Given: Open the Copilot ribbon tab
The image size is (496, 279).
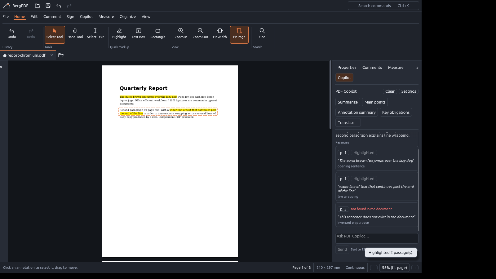Looking at the screenshot, I should click(86, 17).
